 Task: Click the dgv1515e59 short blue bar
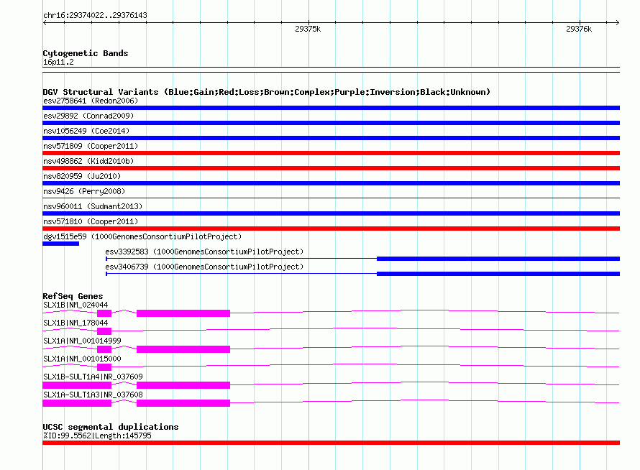click(x=61, y=244)
